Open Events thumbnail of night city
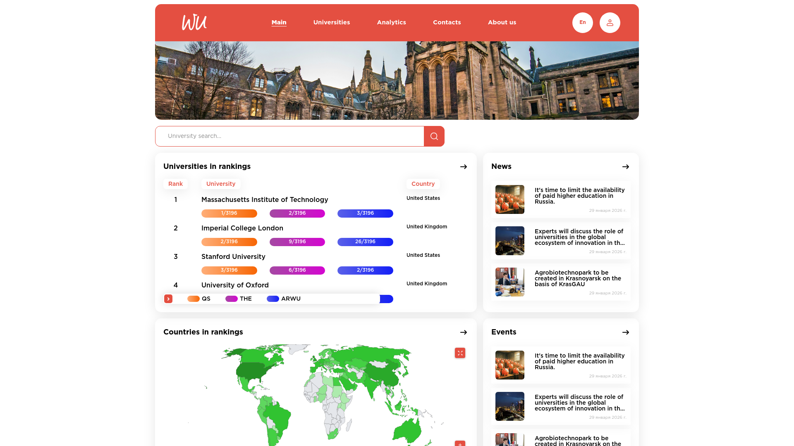 pos(509,406)
